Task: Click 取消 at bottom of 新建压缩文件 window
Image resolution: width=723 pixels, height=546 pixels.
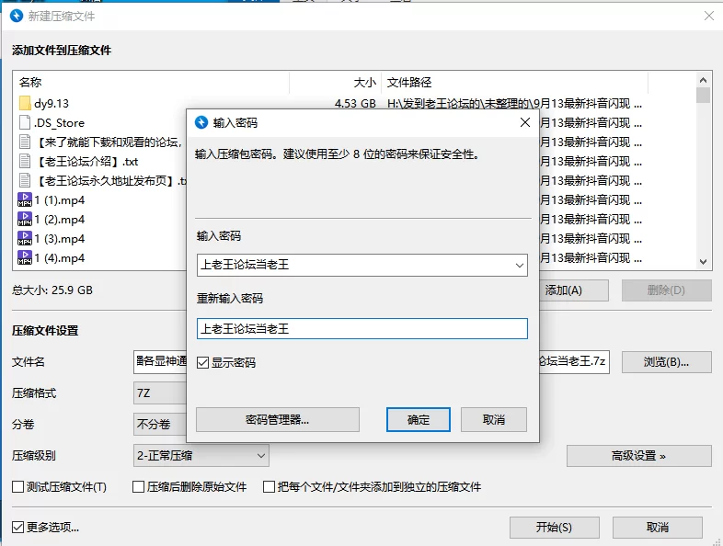Action: click(x=658, y=527)
